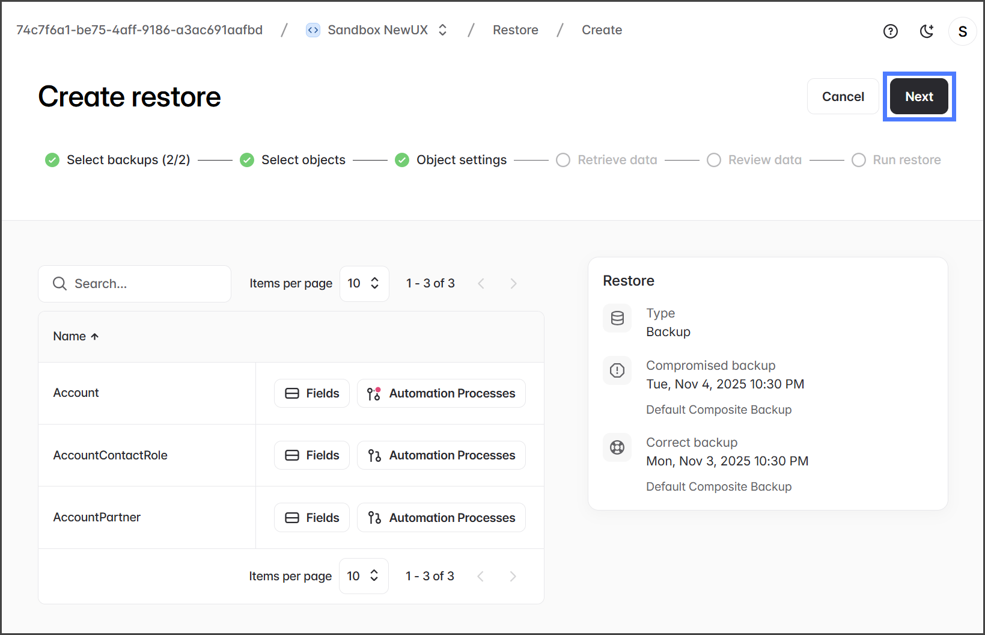This screenshot has width=985, height=635.
Task: Select the Review data step circle
Action: pyautogui.click(x=714, y=160)
